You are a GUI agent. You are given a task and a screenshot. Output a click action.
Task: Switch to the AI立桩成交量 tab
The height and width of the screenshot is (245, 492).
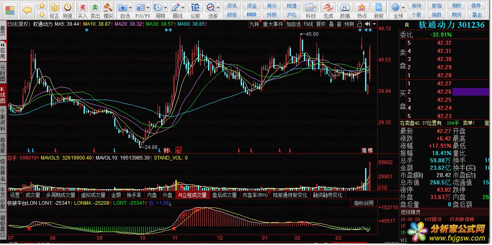click(x=193, y=195)
